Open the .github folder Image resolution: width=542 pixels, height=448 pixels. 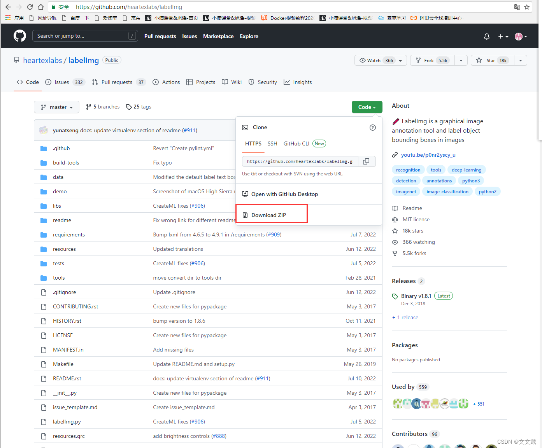(61, 148)
